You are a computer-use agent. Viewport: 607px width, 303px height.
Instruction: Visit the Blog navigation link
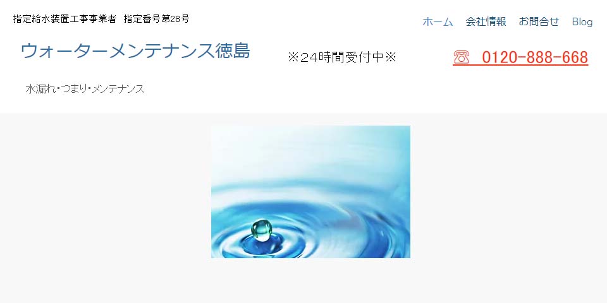pos(582,21)
